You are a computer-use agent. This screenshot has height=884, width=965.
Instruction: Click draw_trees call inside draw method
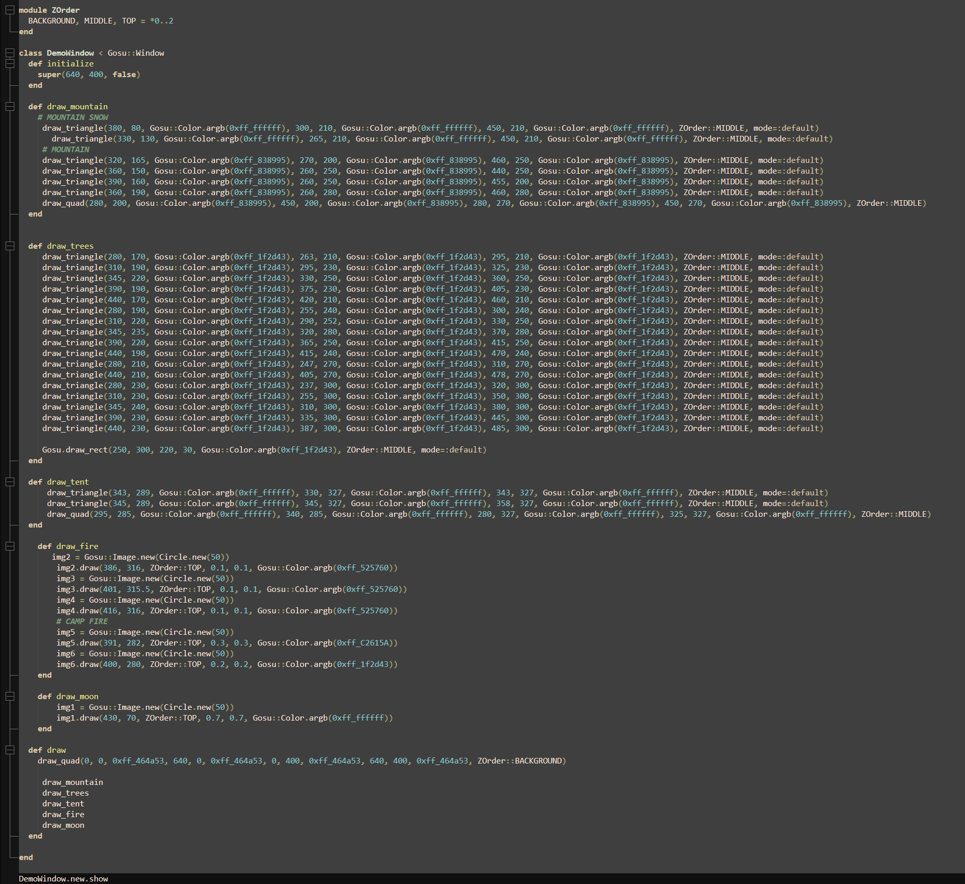(65, 793)
